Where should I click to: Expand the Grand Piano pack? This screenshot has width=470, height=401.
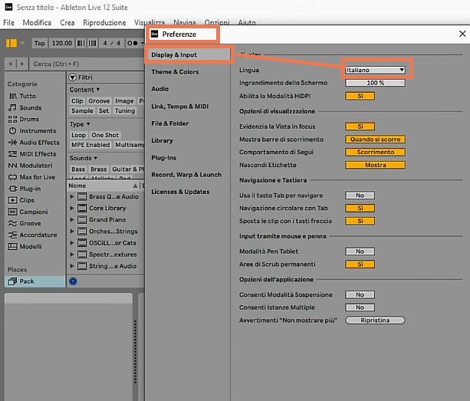point(73,219)
